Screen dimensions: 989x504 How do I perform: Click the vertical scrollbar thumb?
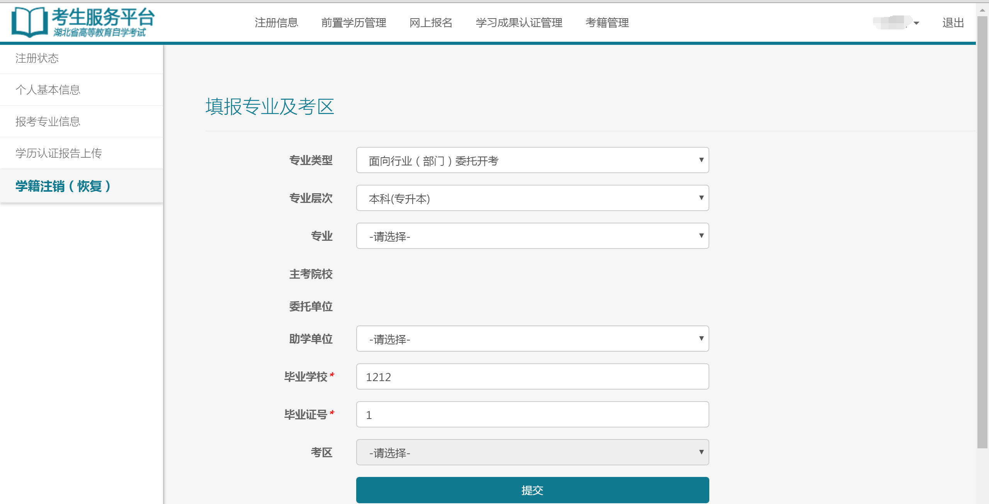click(x=982, y=232)
